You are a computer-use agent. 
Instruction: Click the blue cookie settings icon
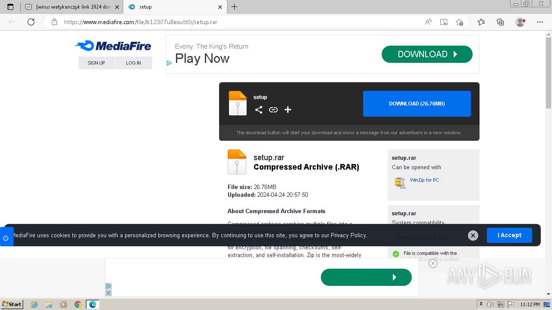6,238
